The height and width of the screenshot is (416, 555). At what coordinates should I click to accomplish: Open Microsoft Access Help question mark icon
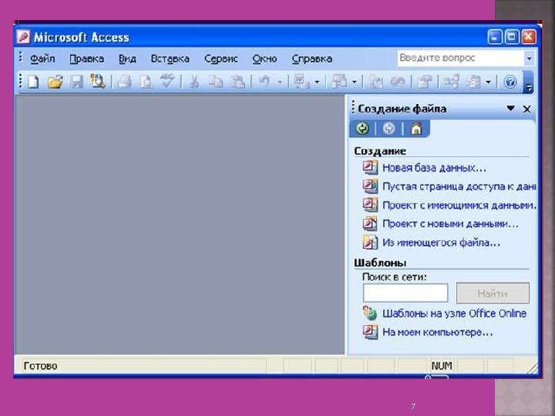click(510, 82)
